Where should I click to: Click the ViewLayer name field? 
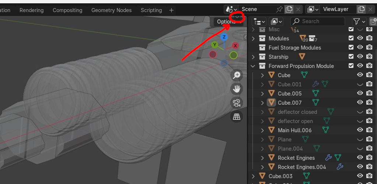[x=338, y=9]
